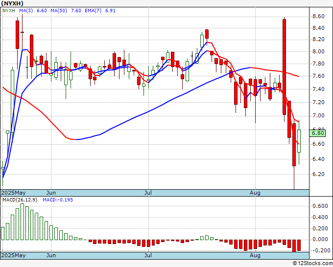333x267 pixels.
Task: Click the tallest green MACD bar in May
Action: pyautogui.click(x=22, y=222)
